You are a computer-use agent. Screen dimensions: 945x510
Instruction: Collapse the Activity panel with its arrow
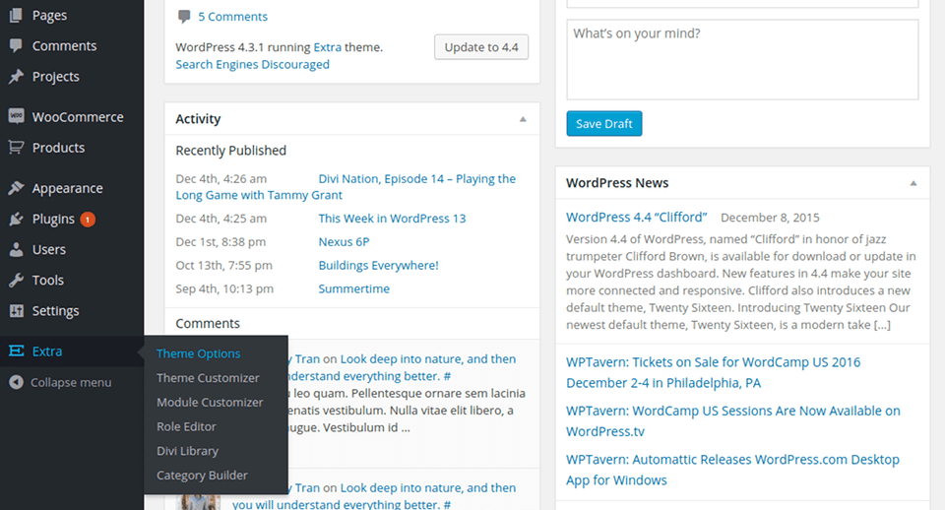[523, 119]
